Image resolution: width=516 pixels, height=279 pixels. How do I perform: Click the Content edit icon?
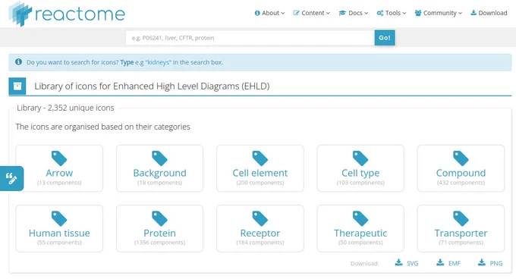[x=296, y=13]
